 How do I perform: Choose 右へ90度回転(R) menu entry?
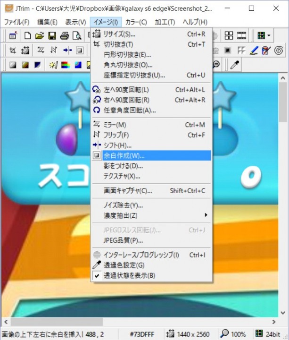[151, 100]
